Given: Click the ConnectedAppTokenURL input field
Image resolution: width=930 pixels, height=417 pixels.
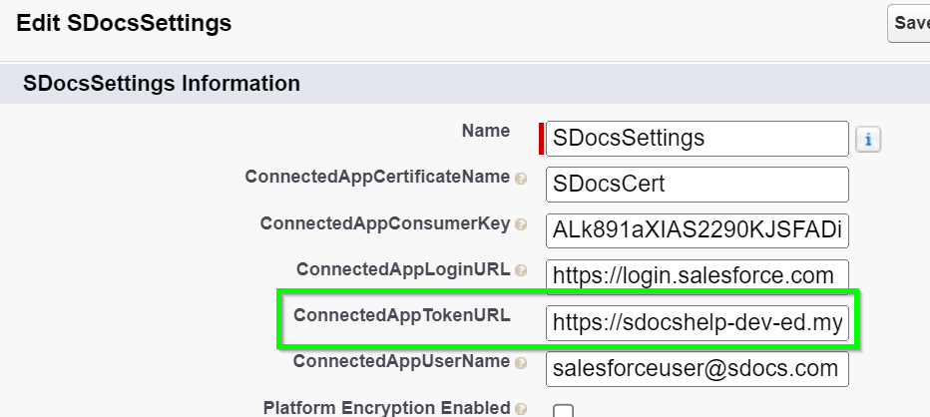Looking at the screenshot, I should coord(697,323).
